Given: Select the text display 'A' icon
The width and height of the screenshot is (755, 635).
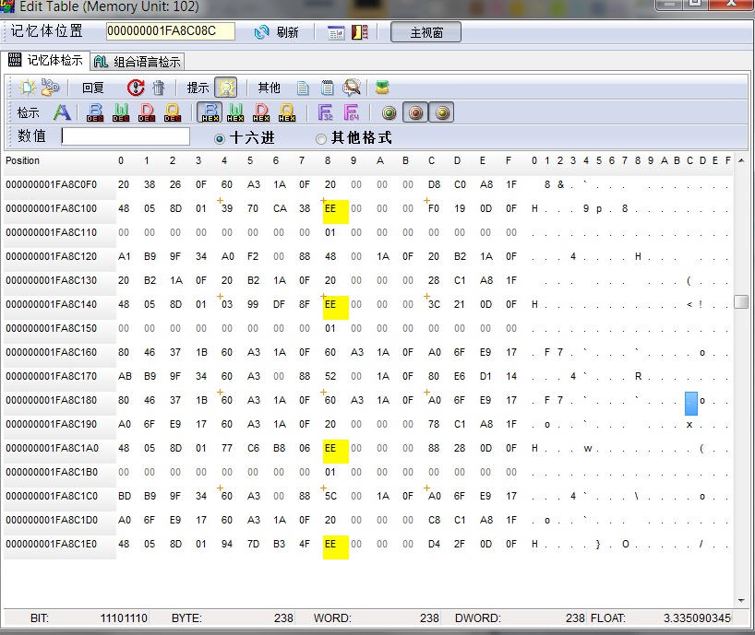Looking at the screenshot, I should coord(62,112).
